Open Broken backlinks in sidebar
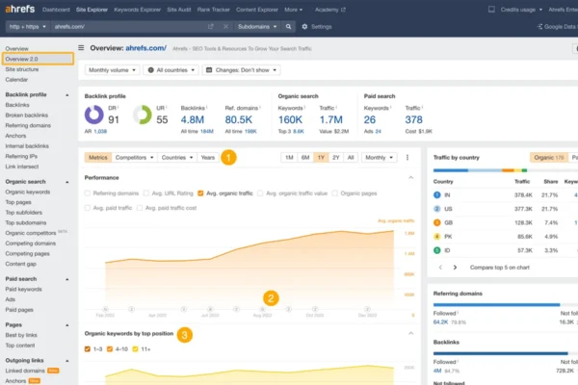This screenshot has height=385, width=578. [27, 115]
